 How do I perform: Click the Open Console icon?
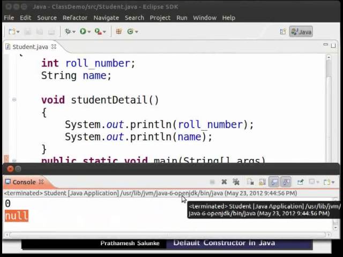point(327,182)
